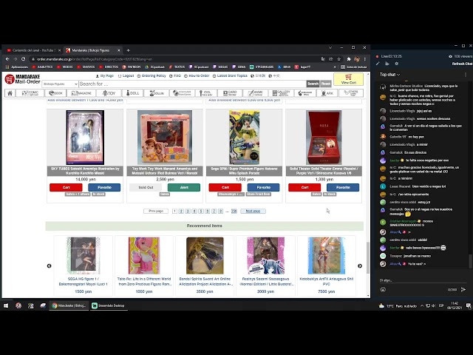The width and height of the screenshot is (473, 355).
Task: Open chat options three-dot menu
Action: [x=466, y=75]
